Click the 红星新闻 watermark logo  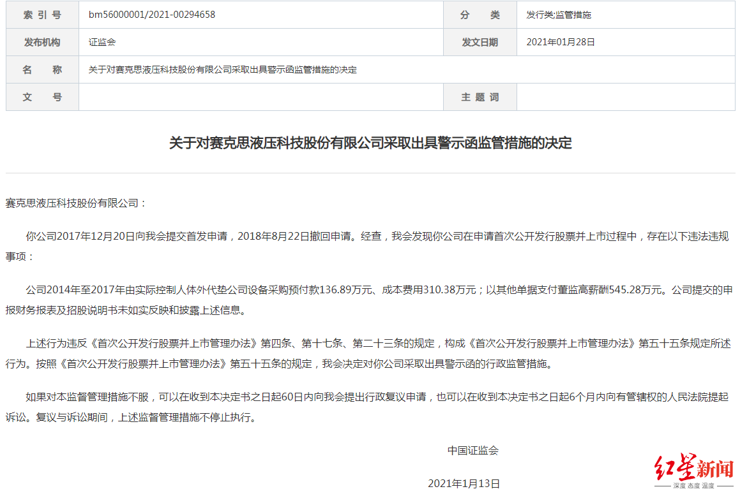(x=694, y=471)
